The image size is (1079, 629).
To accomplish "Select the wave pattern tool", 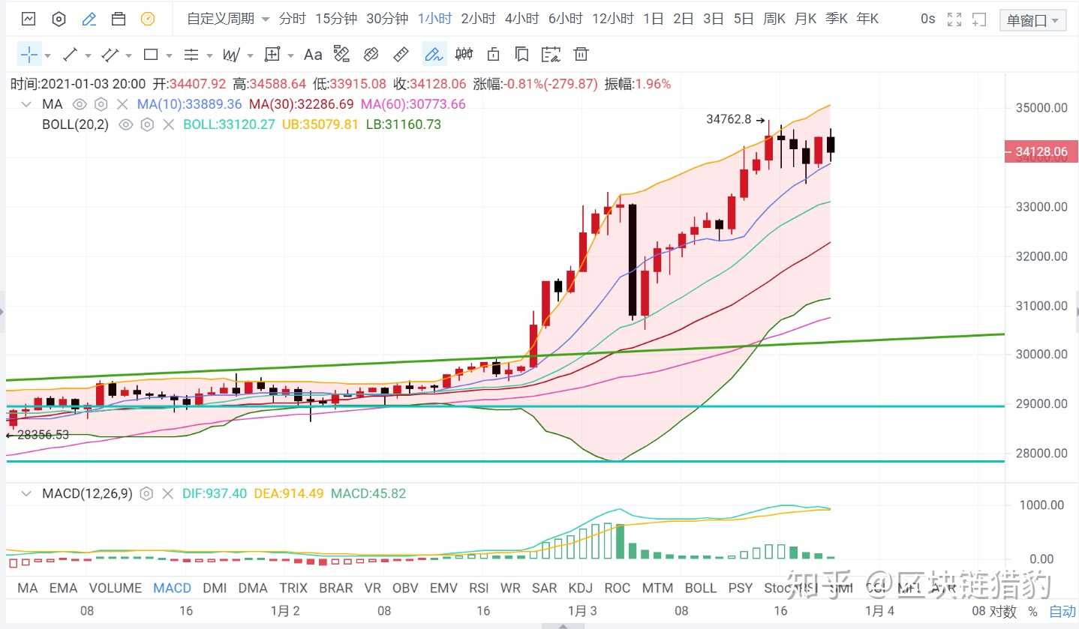I will [231, 54].
